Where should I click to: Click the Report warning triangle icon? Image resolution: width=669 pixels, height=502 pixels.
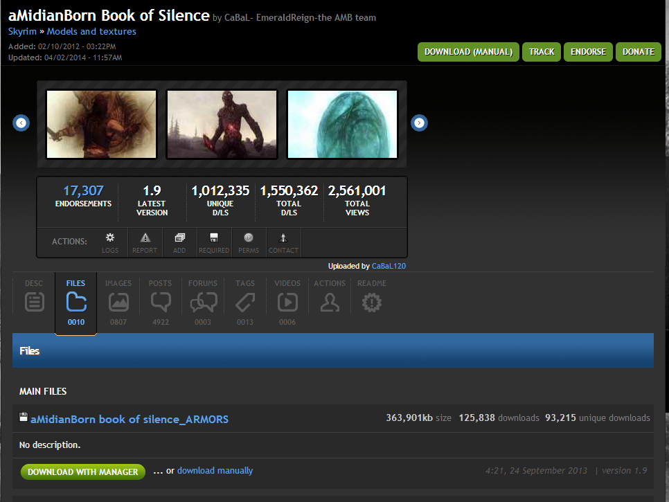[x=145, y=238]
